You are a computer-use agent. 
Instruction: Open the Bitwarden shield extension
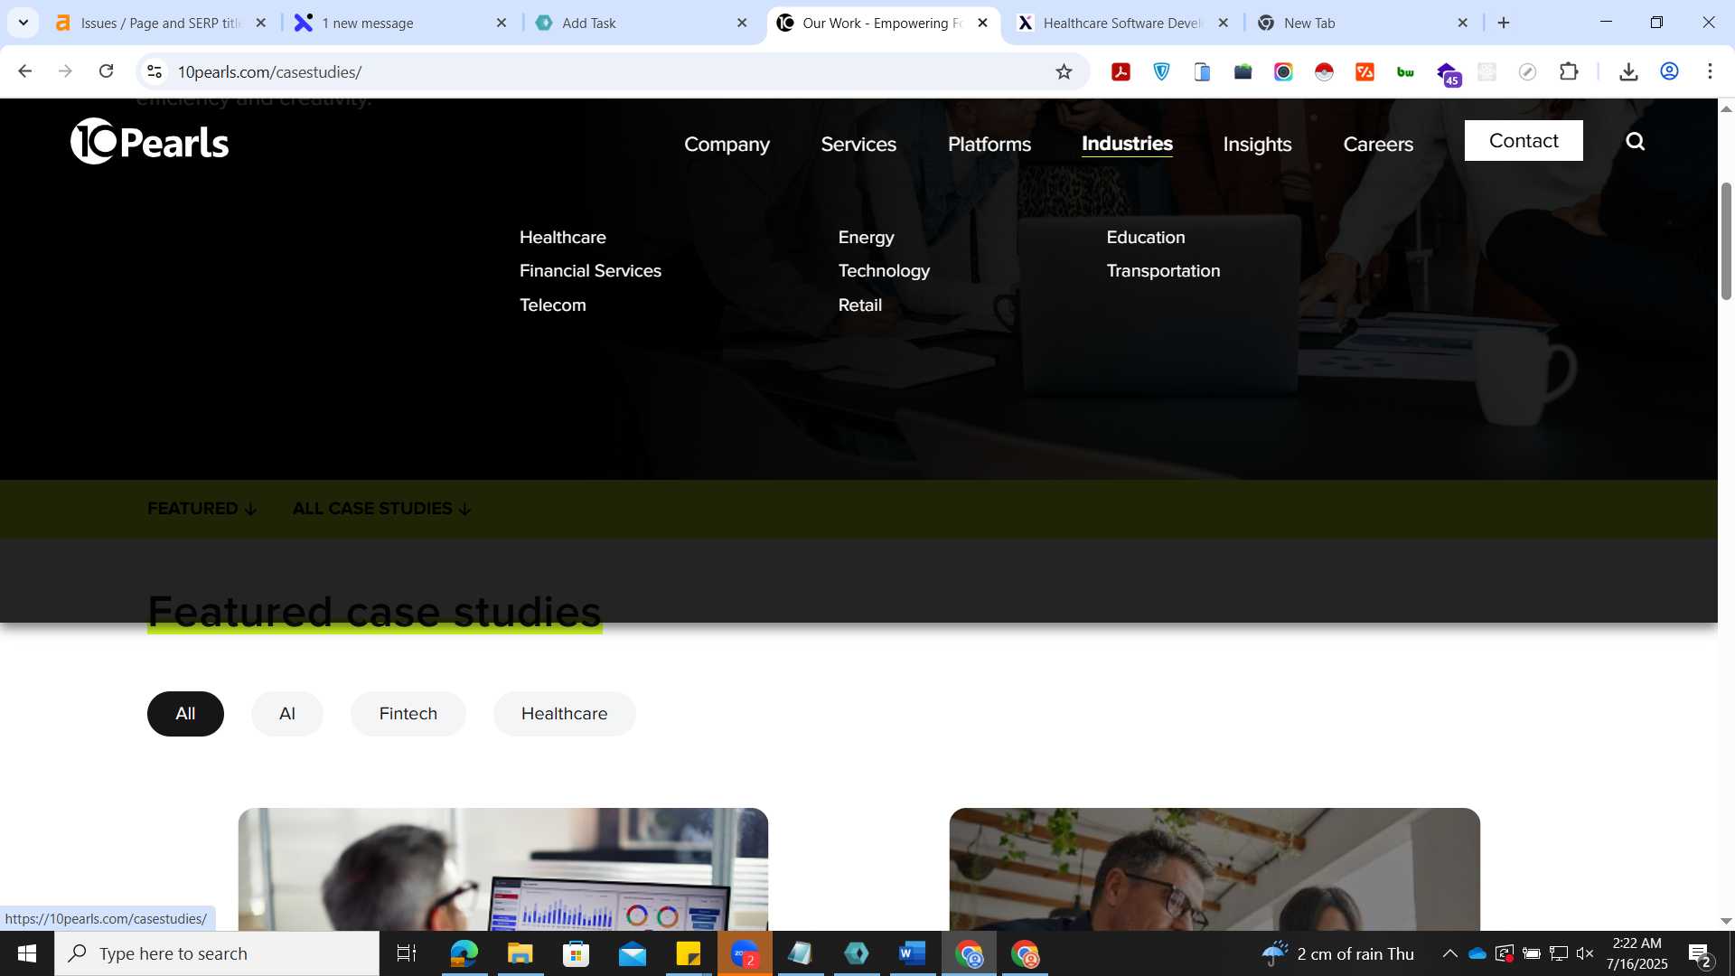click(x=1162, y=71)
